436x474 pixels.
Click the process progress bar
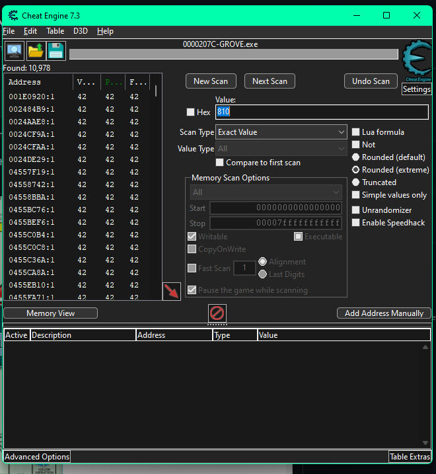coord(234,54)
